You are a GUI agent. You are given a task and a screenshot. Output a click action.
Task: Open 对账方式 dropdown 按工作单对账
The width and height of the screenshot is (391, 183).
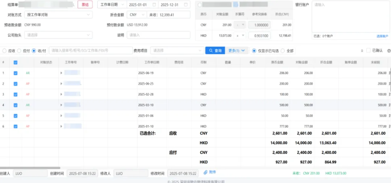click(58, 15)
